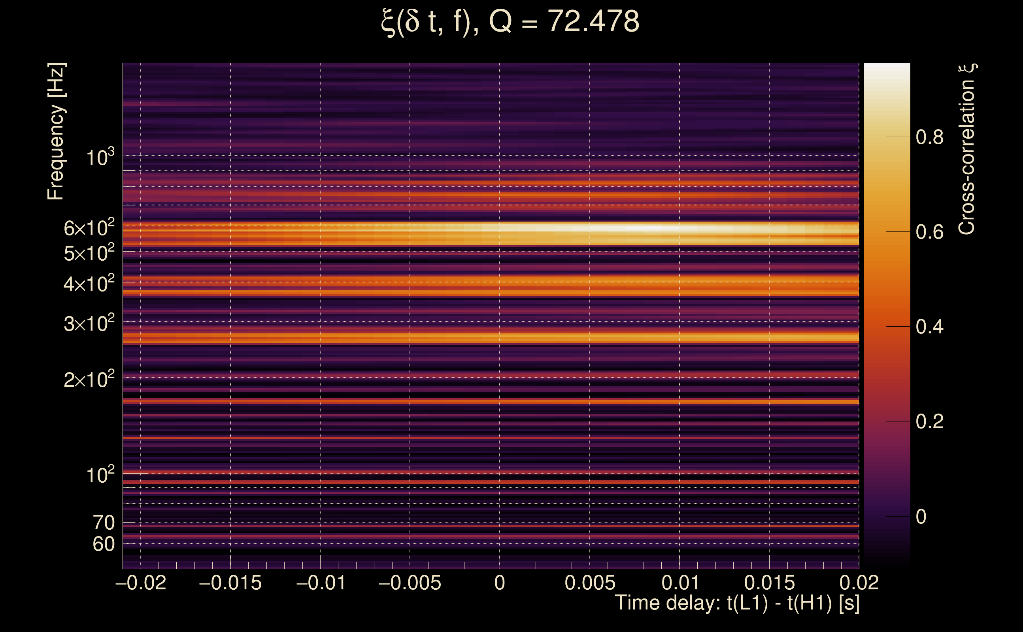Click the 0.6 tick on the colorbar

(929, 232)
